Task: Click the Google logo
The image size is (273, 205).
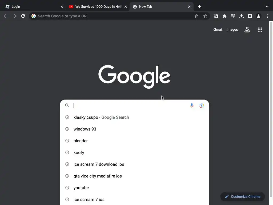Action: point(134,77)
